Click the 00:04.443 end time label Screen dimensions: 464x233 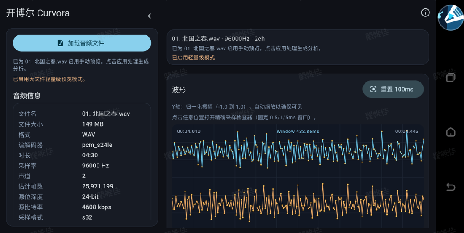coord(407,131)
